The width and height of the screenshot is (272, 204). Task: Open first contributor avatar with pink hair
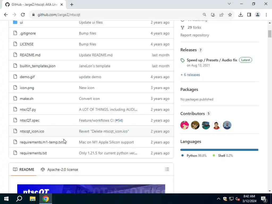[x=185, y=125]
